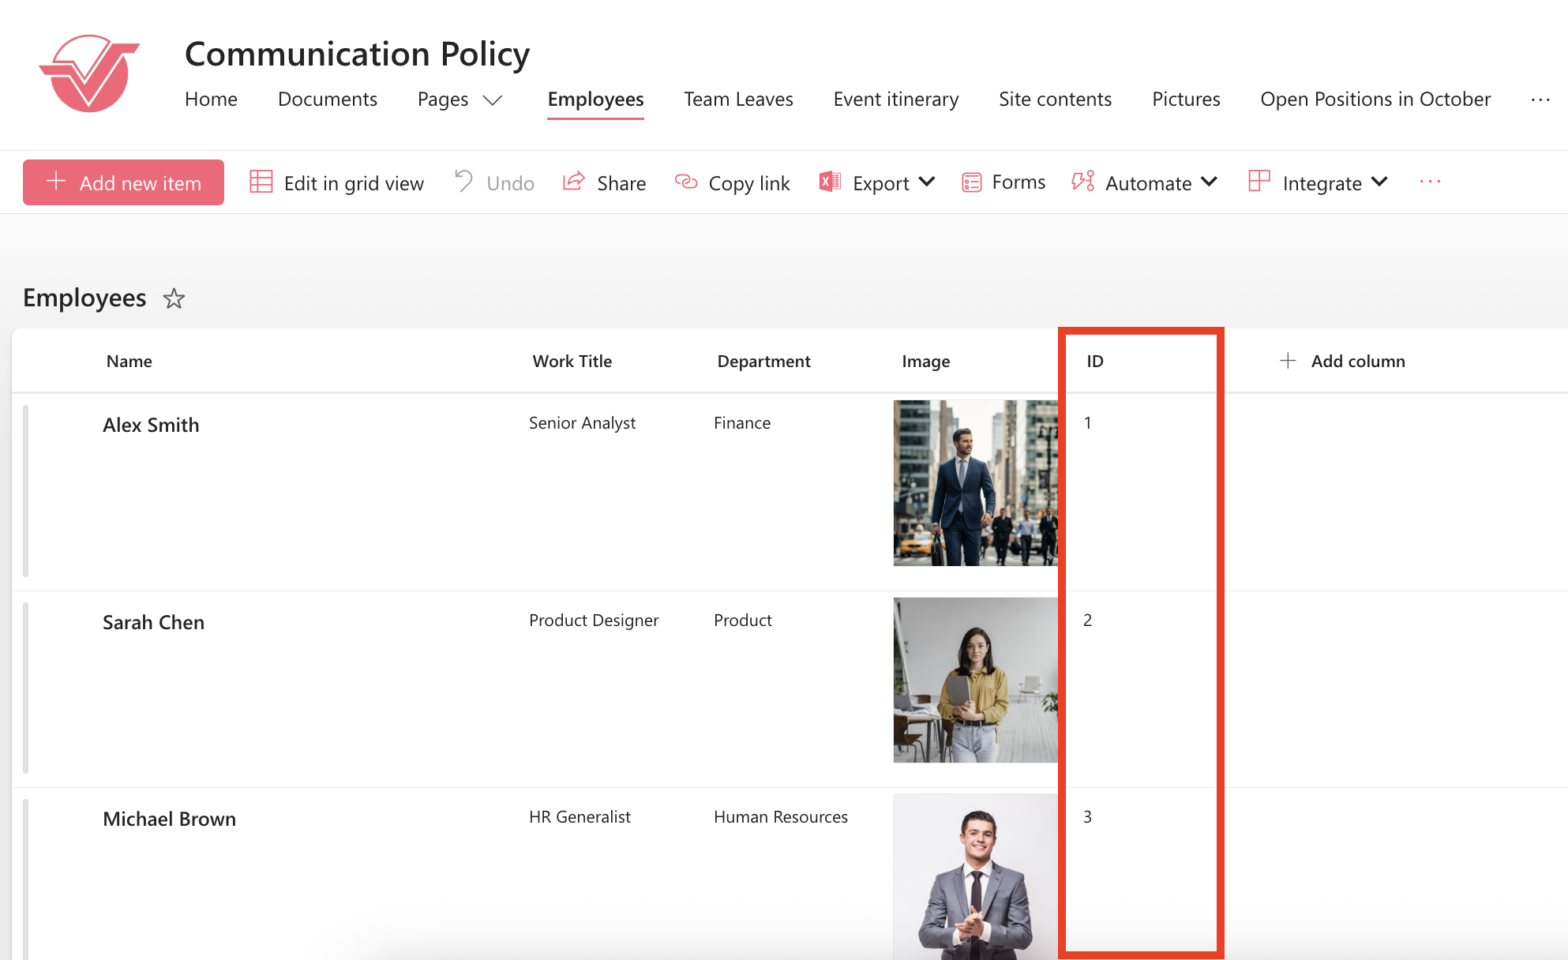The height and width of the screenshot is (960, 1568).
Task: Expand the Export dropdown arrow
Action: click(928, 182)
